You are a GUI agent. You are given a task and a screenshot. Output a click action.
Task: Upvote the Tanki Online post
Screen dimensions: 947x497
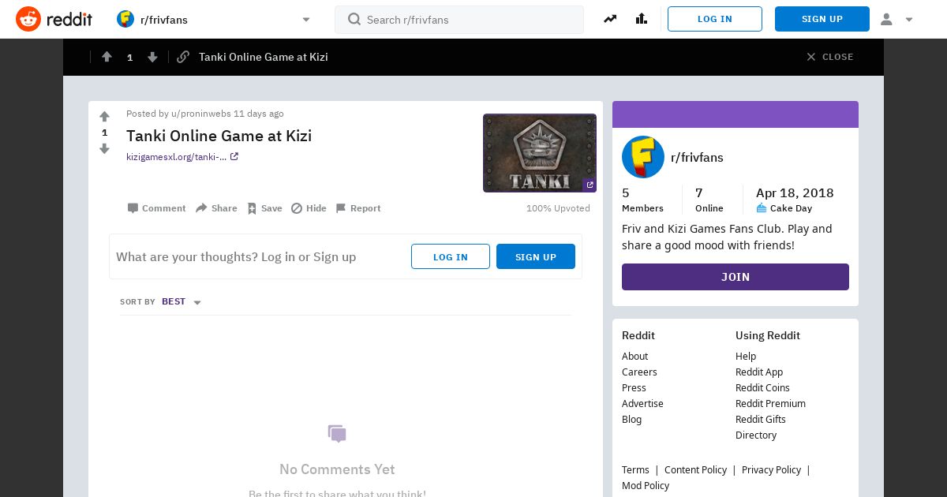[x=104, y=117]
